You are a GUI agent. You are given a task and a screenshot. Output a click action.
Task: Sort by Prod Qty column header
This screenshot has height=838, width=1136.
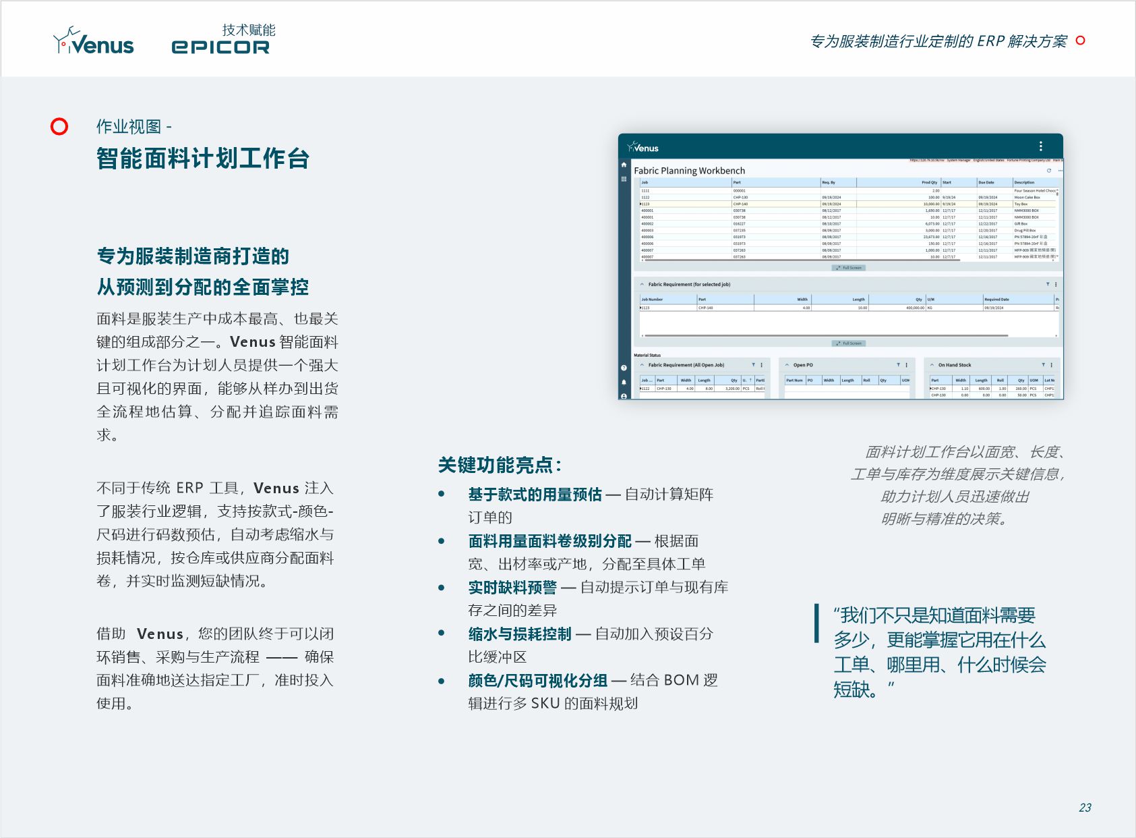(x=898, y=182)
